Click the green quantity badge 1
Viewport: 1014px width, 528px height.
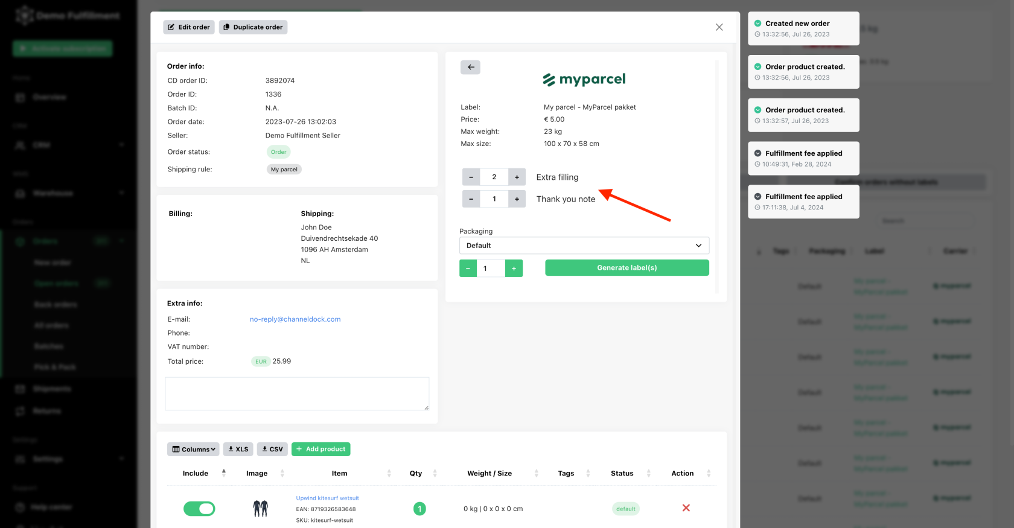pos(419,509)
